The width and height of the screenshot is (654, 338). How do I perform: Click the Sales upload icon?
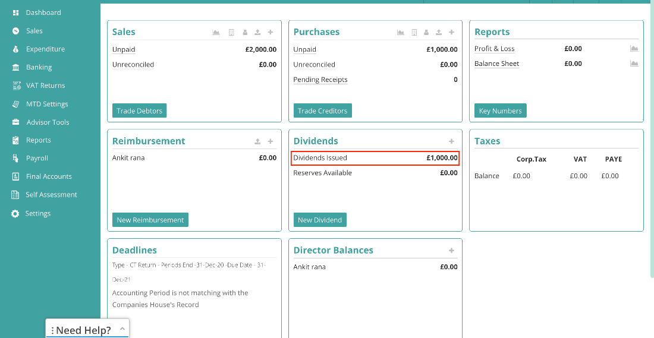258,32
